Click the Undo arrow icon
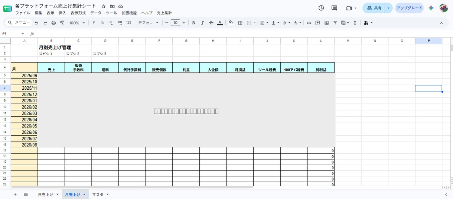453x199 pixels. (x=36, y=23)
